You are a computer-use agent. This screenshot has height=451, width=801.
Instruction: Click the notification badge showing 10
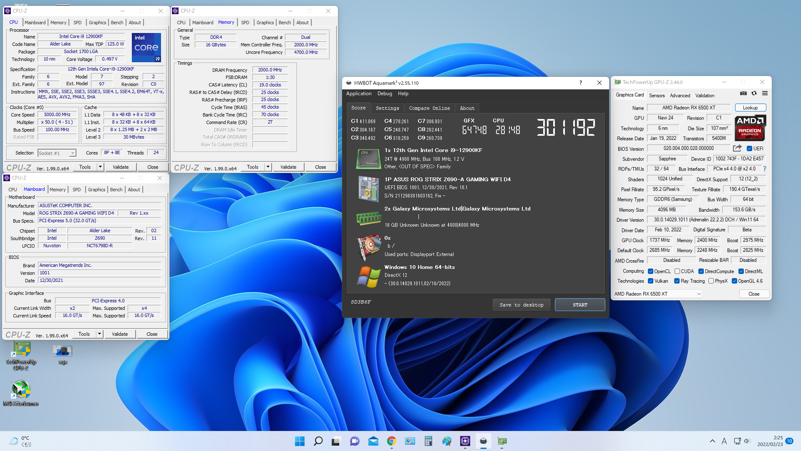tap(789, 441)
